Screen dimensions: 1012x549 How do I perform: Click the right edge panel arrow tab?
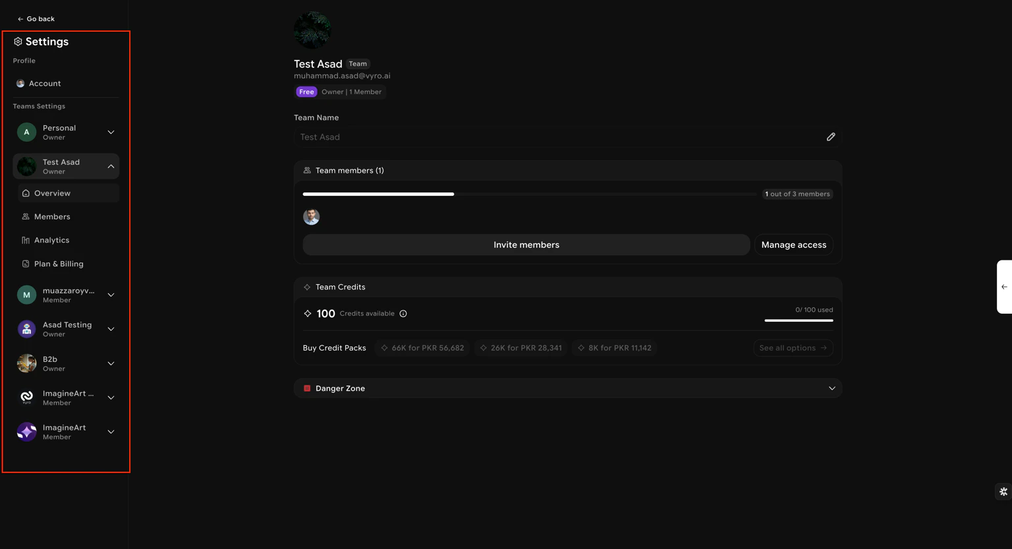click(1004, 287)
